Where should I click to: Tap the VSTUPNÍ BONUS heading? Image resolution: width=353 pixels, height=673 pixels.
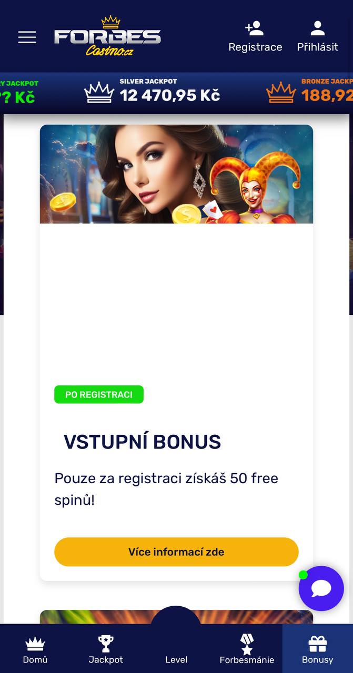142,442
